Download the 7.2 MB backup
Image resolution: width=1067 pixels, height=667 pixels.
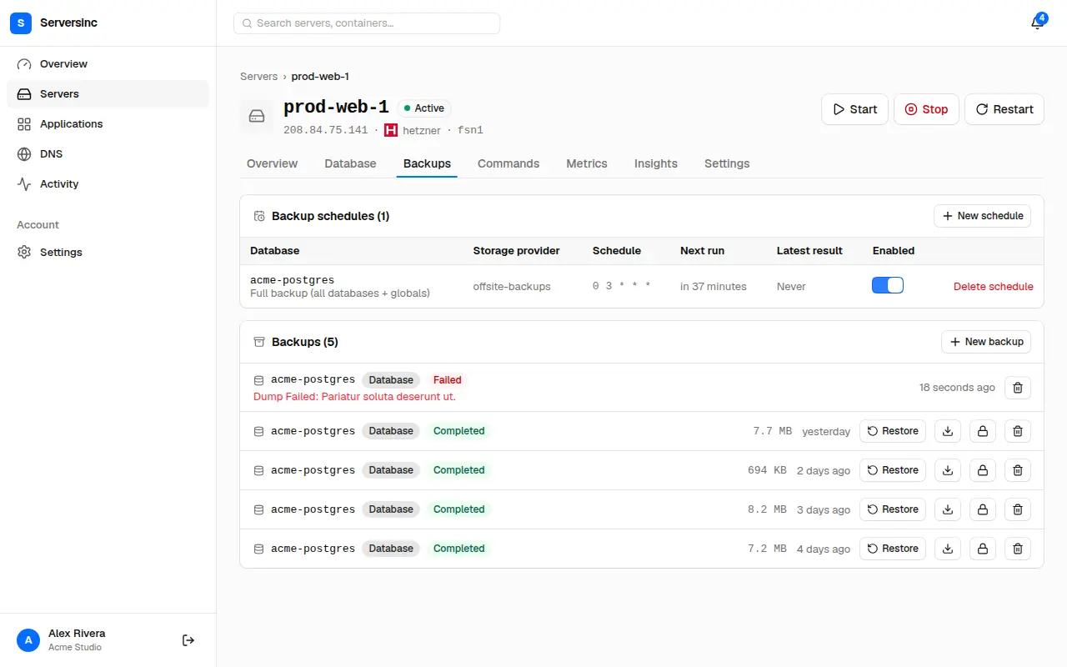[947, 549]
